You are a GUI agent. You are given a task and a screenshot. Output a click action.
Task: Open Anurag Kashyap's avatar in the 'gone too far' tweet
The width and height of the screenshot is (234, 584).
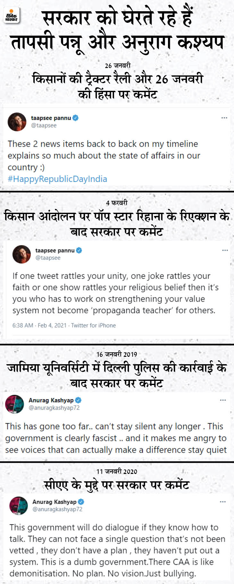(15, 404)
